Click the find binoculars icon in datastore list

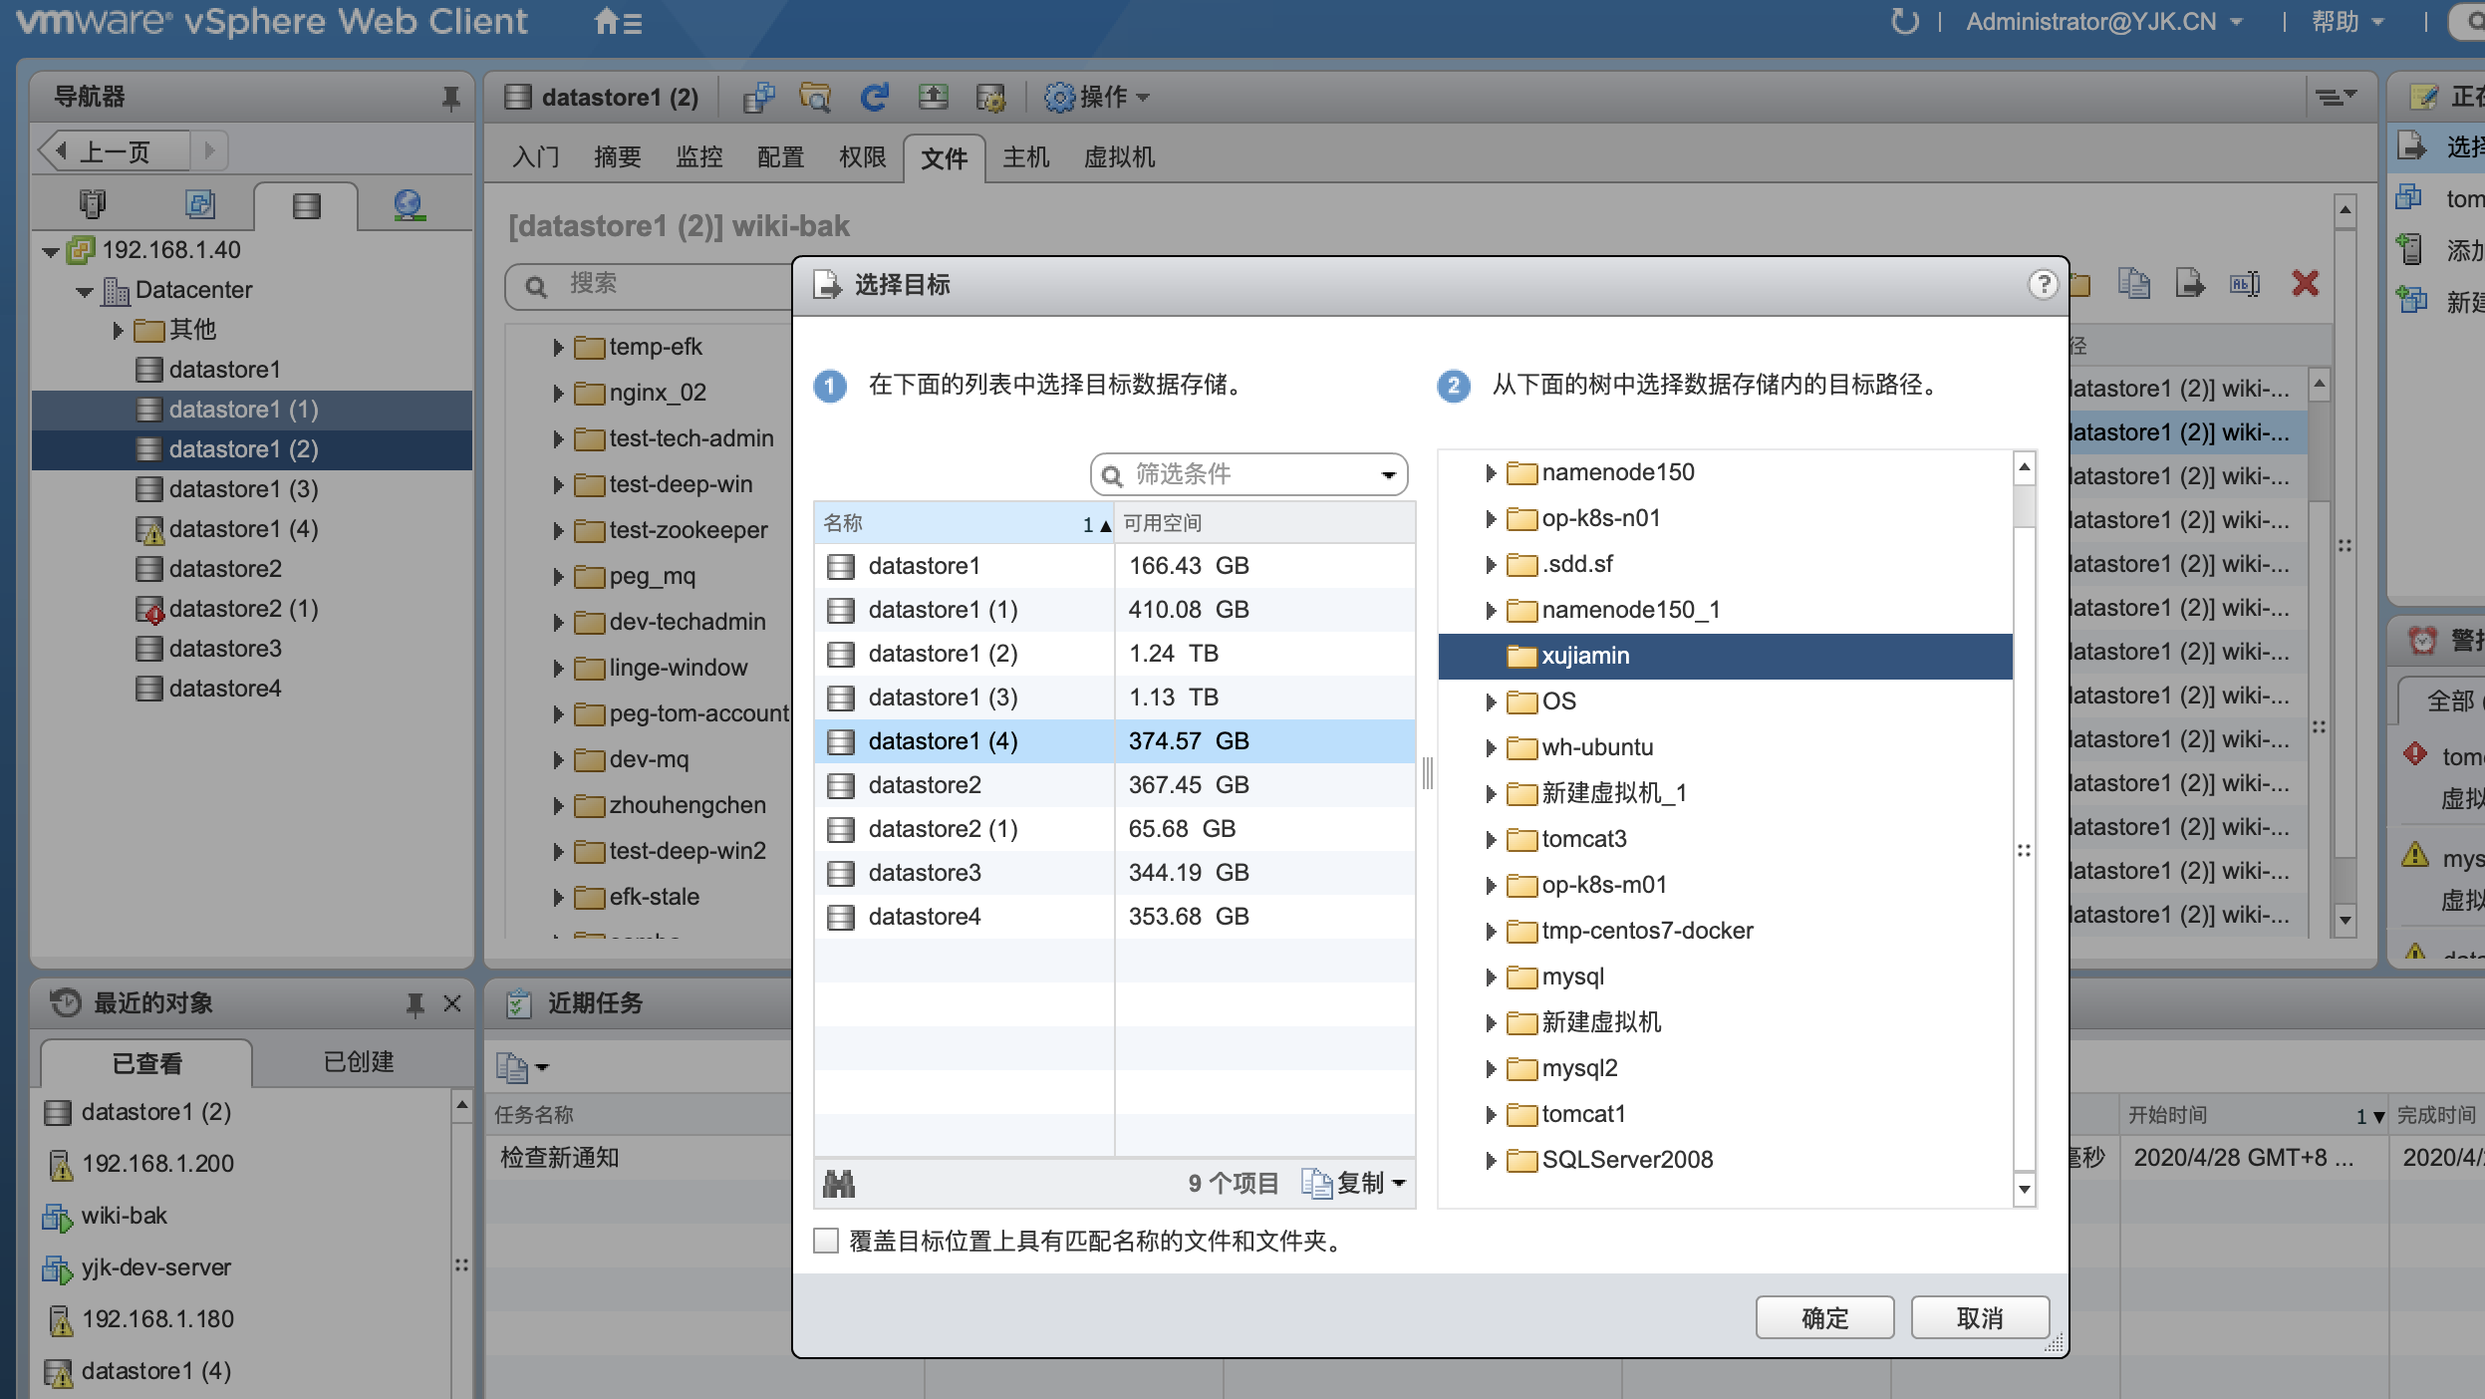(x=839, y=1183)
